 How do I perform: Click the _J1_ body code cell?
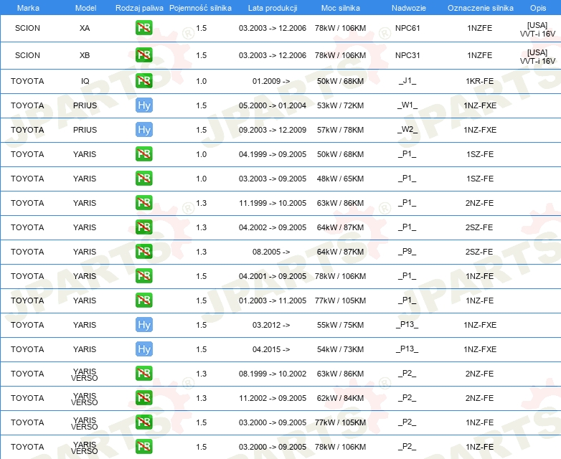point(407,81)
